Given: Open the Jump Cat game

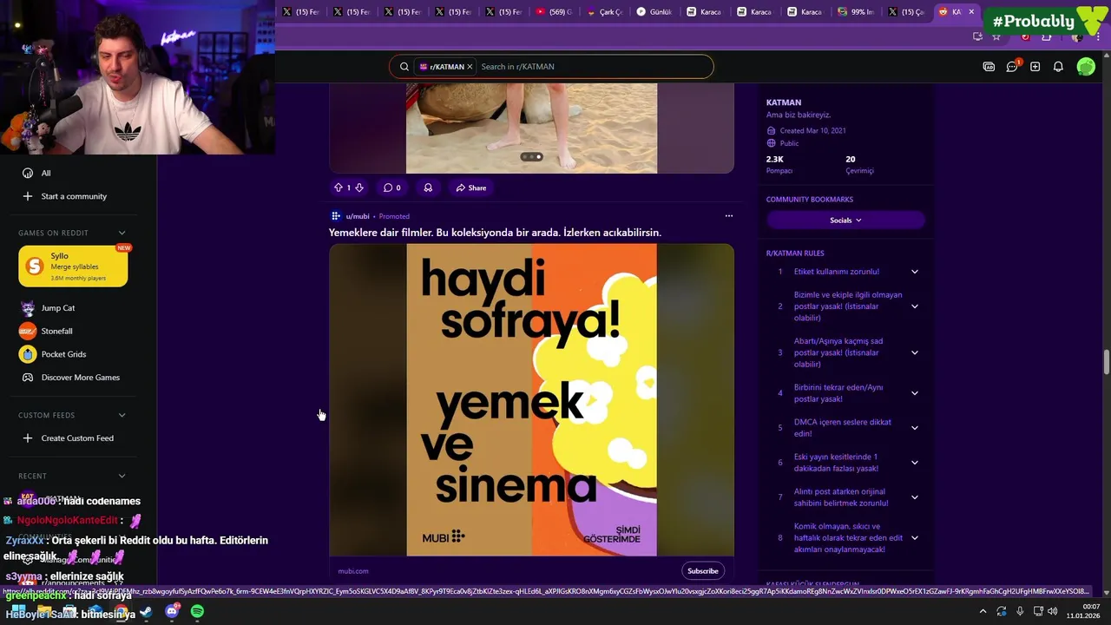Looking at the screenshot, I should [x=58, y=308].
